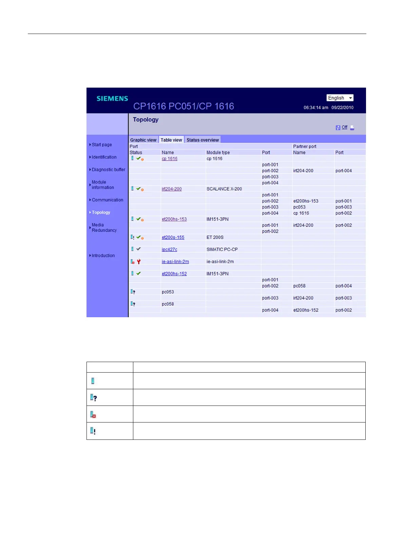Click the exclamation device icon in the legend table
Viewport: 404px width, 539px height.
coord(93,431)
